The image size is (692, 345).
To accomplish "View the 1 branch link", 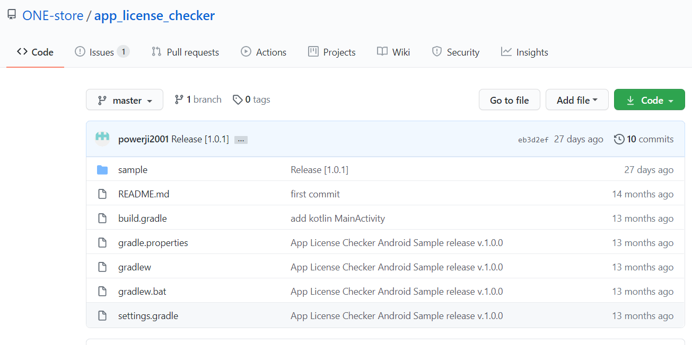I will [x=198, y=99].
